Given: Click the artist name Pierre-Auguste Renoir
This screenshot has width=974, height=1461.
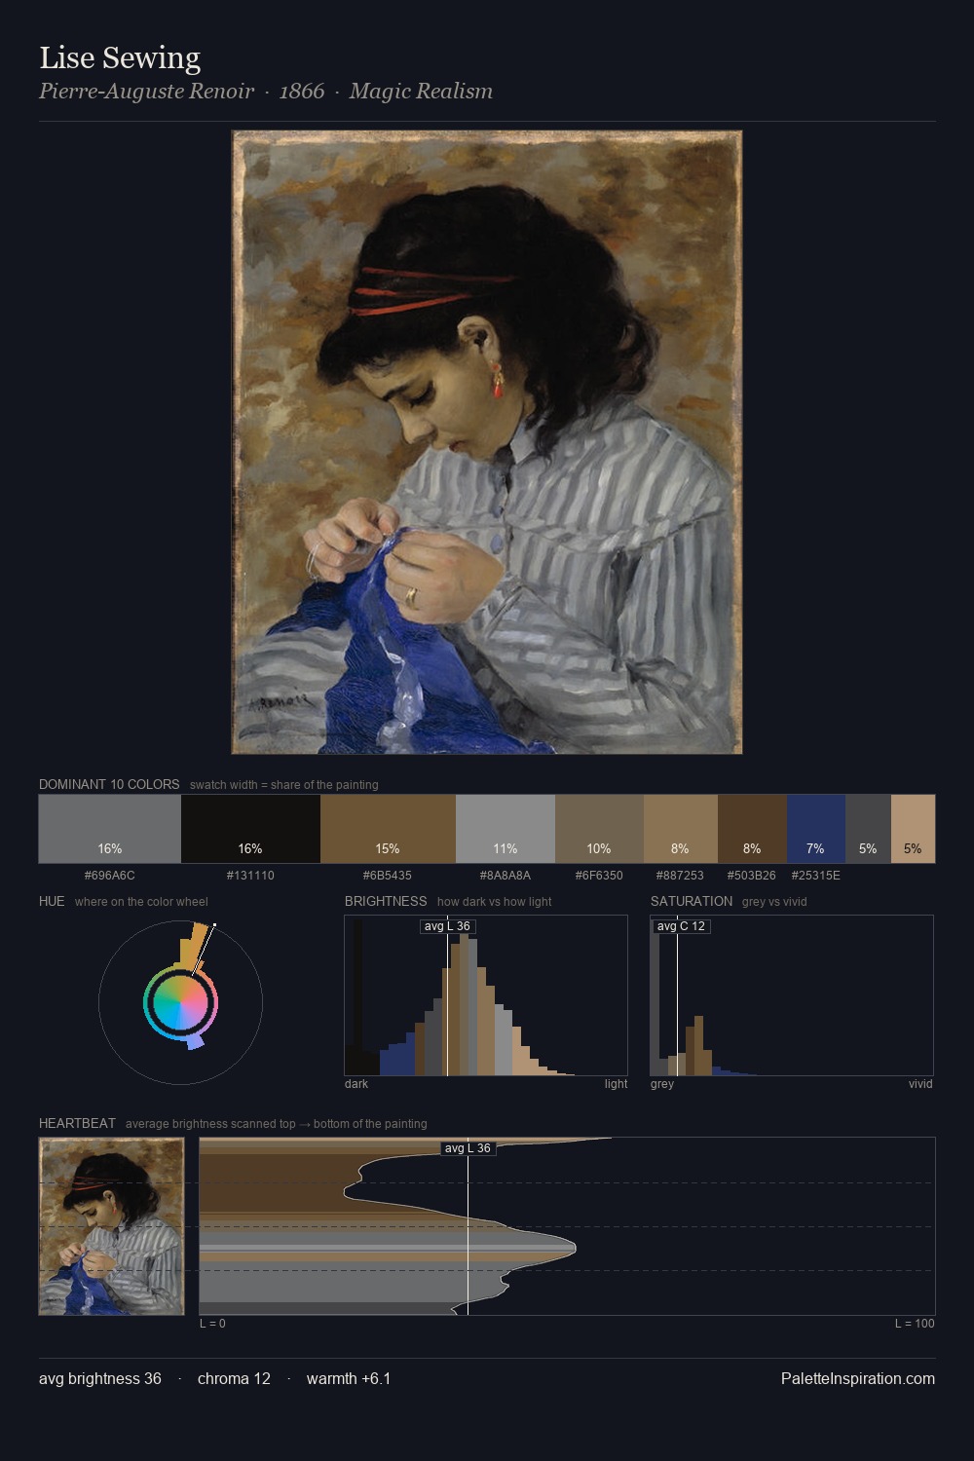Looking at the screenshot, I should pyautogui.click(x=146, y=92).
